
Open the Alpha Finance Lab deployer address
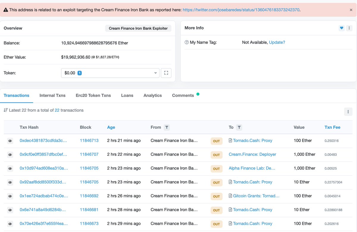tap(252, 168)
